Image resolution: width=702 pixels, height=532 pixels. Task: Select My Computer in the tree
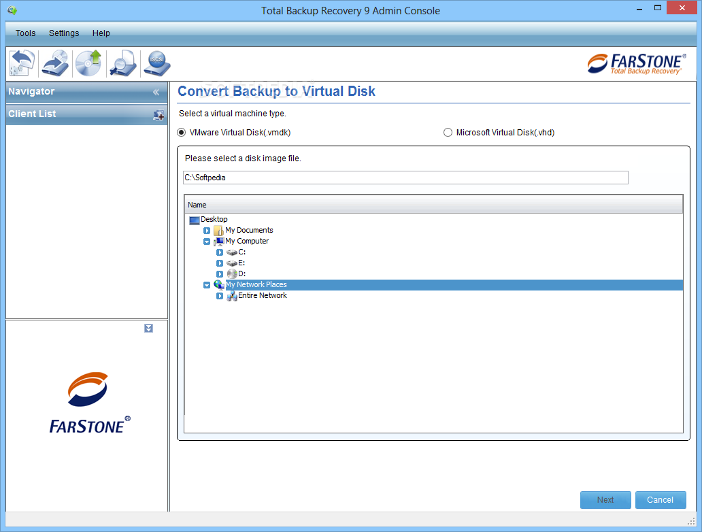pos(247,241)
